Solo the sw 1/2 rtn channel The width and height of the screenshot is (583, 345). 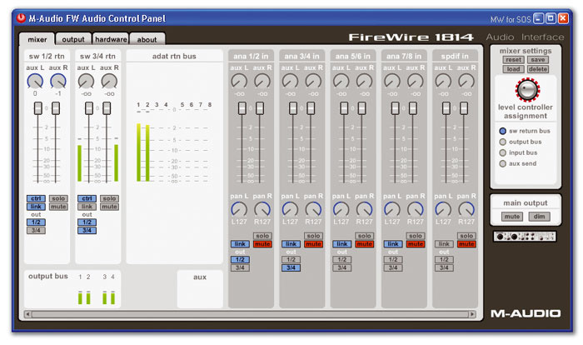click(x=58, y=198)
